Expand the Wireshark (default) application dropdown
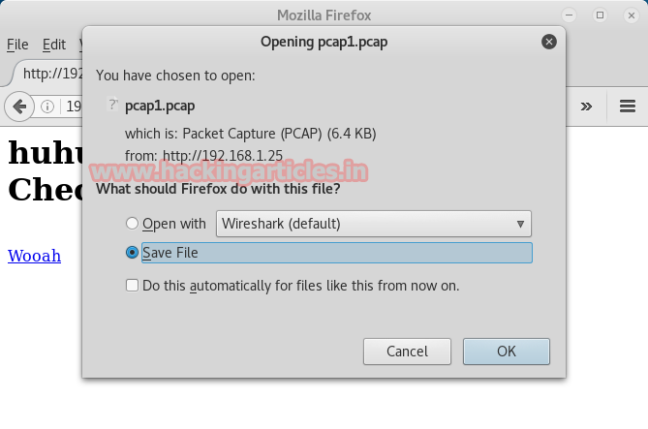 (374, 224)
